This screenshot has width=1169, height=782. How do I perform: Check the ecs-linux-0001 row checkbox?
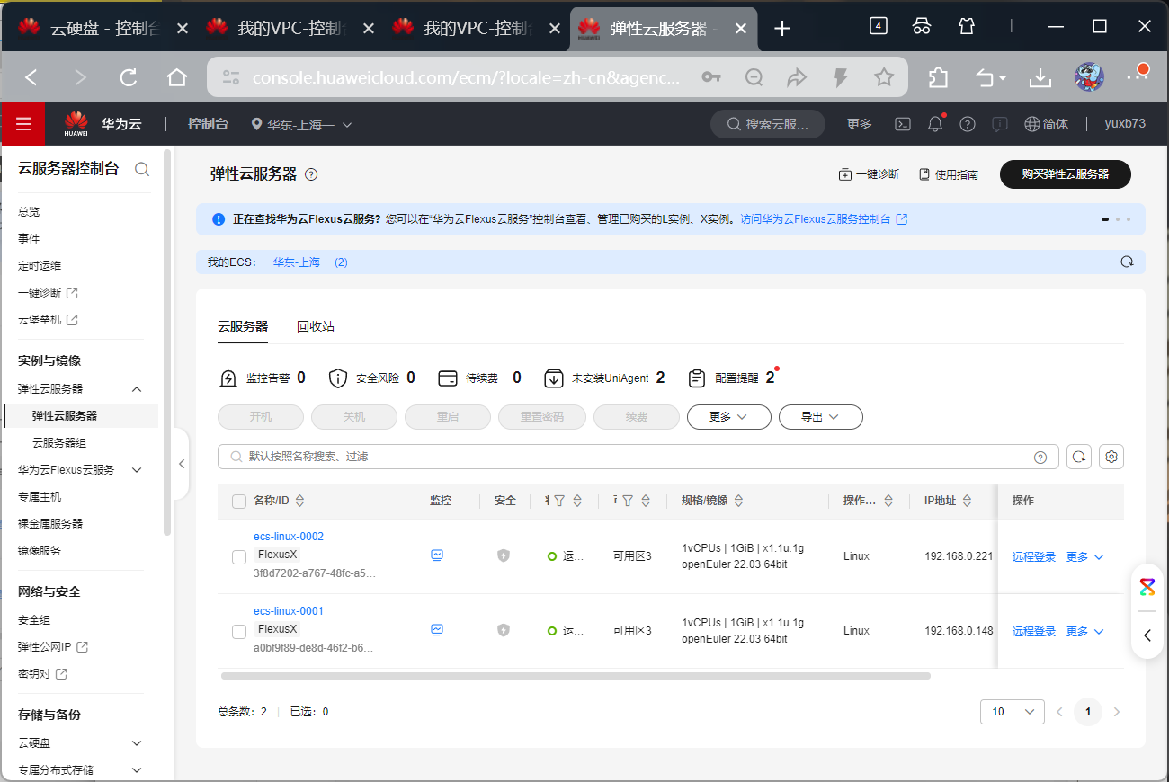[x=239, y=632]
